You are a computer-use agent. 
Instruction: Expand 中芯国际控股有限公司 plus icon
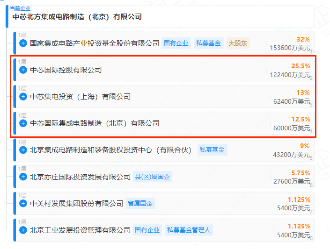click(23, 70)
